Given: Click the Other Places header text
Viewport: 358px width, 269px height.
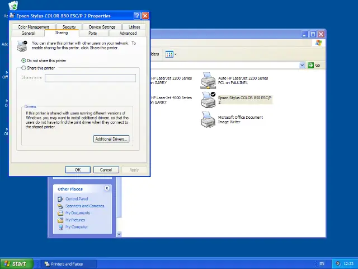Looking at the screenshot, I should [x=70, y=189].
